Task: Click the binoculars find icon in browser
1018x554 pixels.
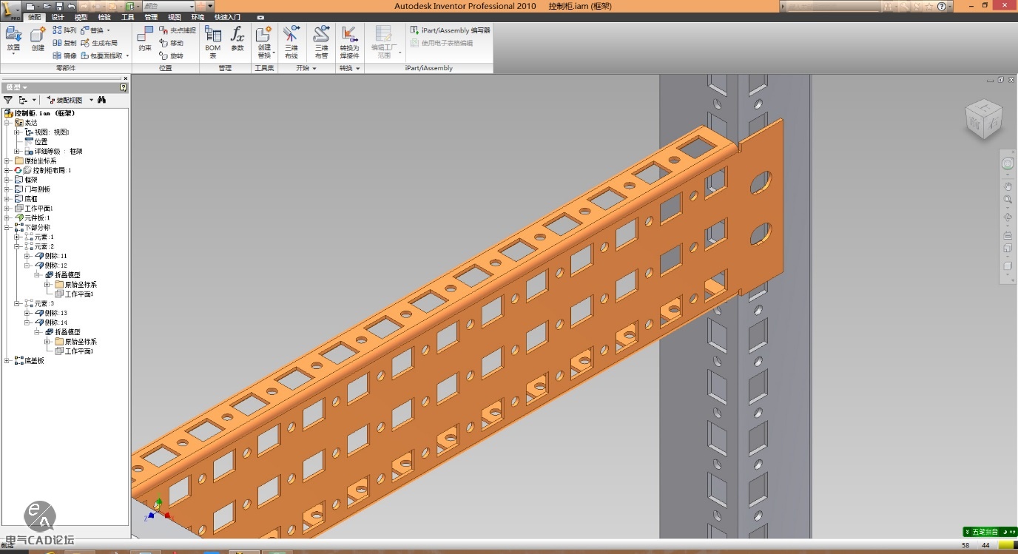Action: coord(101,100)
